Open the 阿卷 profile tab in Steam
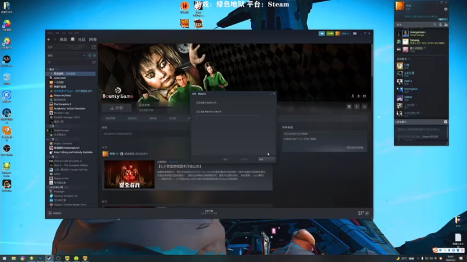This screenshot has height=262, width=467. 93,40
